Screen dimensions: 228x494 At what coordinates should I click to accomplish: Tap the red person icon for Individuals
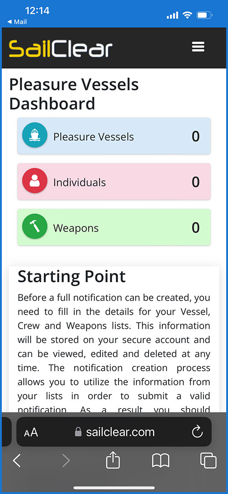[35, 181]
